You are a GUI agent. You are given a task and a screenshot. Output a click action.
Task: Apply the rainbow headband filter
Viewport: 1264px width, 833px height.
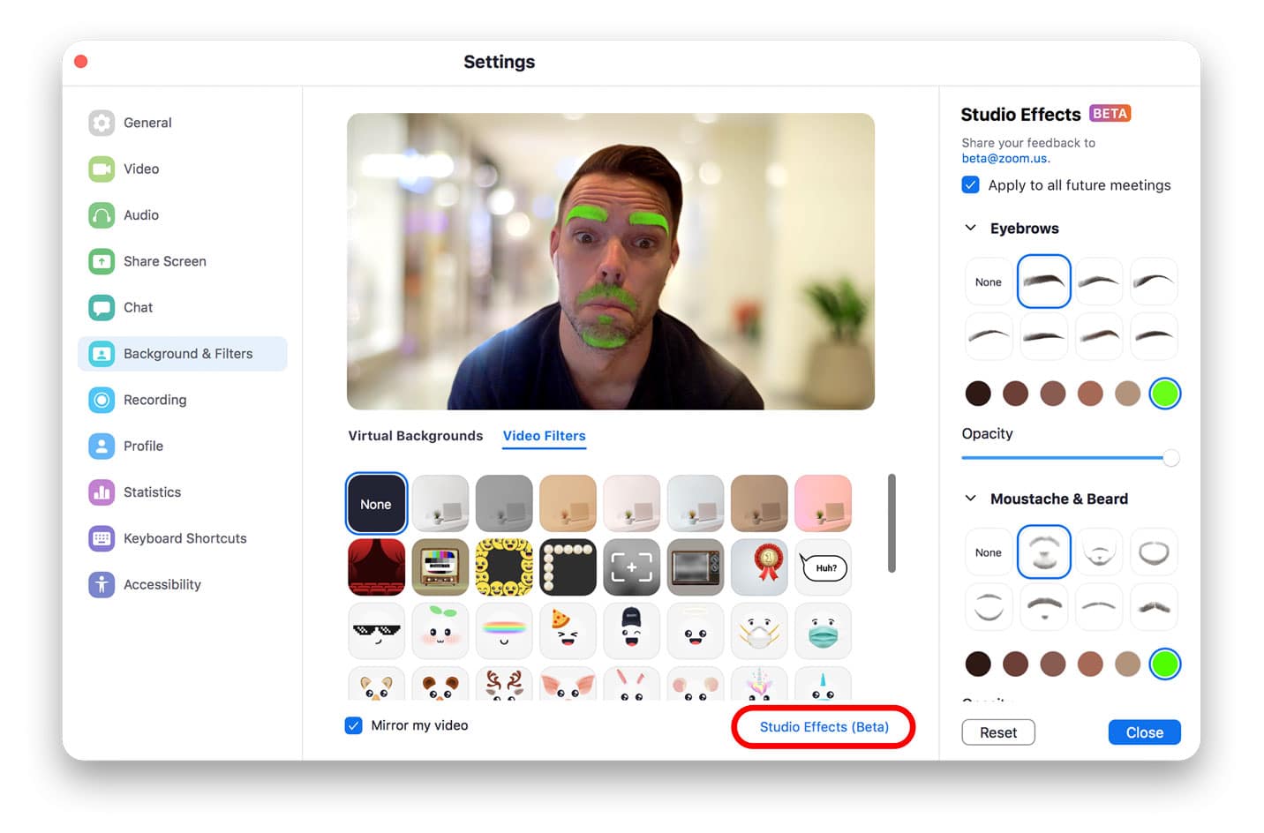tap(504, 631)
